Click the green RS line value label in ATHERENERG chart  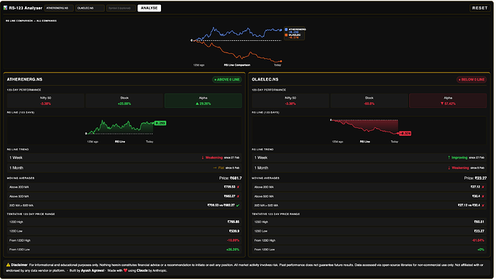click(x=160, y=123)
